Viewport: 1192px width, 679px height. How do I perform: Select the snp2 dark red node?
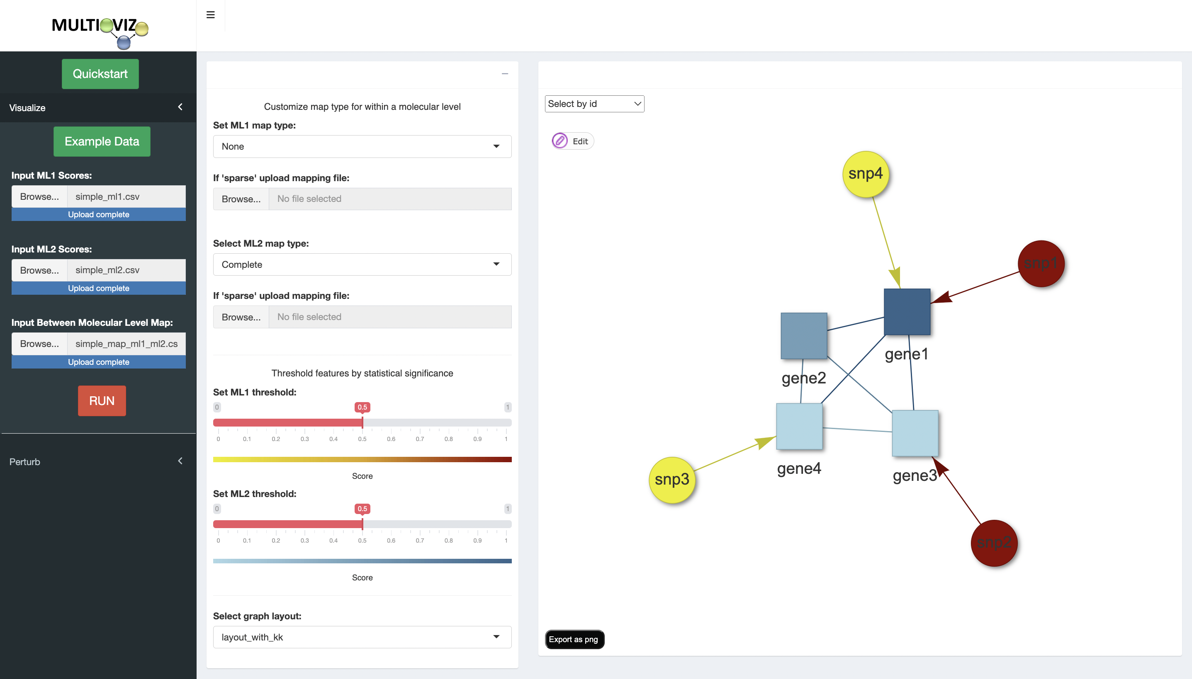(994, 543)
